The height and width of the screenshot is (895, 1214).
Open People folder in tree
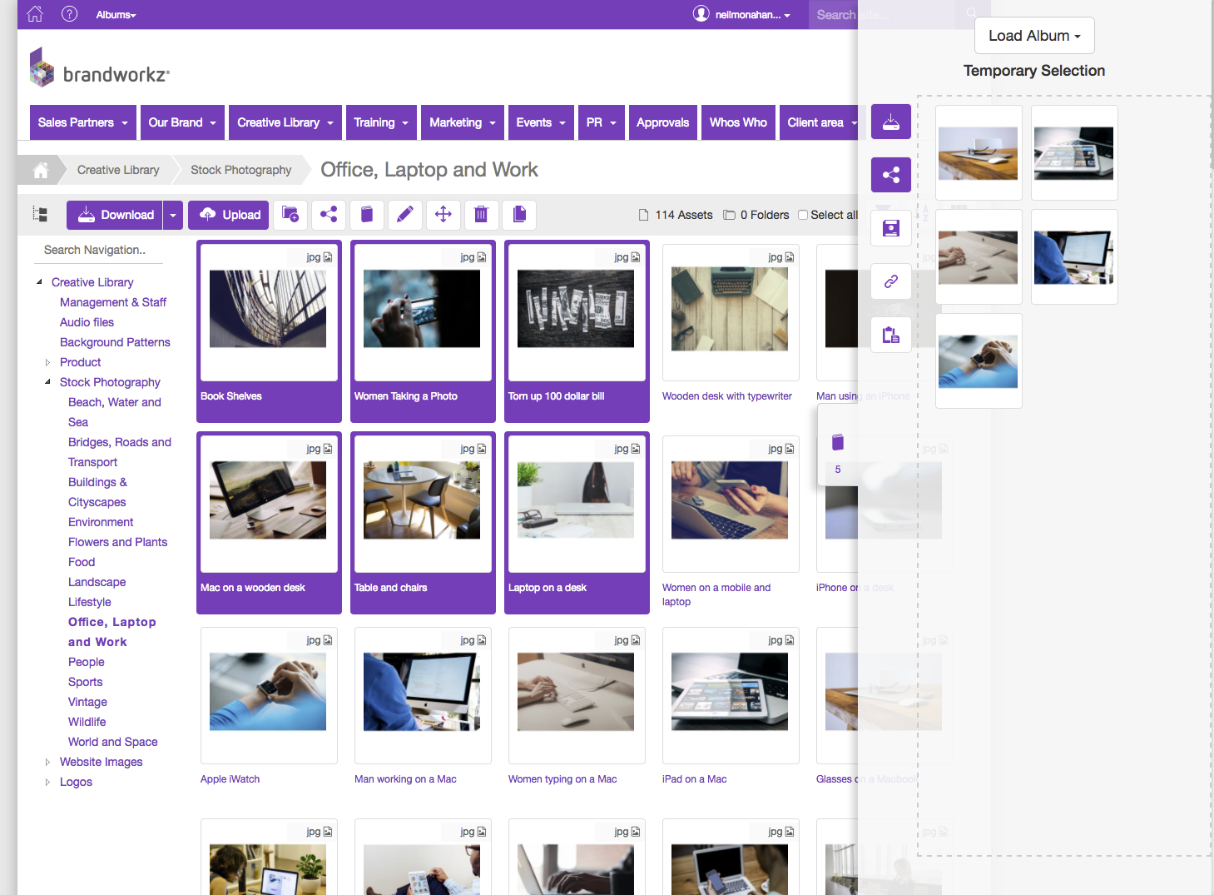tap(87, 662)
